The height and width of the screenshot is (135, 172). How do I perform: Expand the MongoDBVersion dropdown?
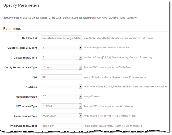[x=61, y=96]
